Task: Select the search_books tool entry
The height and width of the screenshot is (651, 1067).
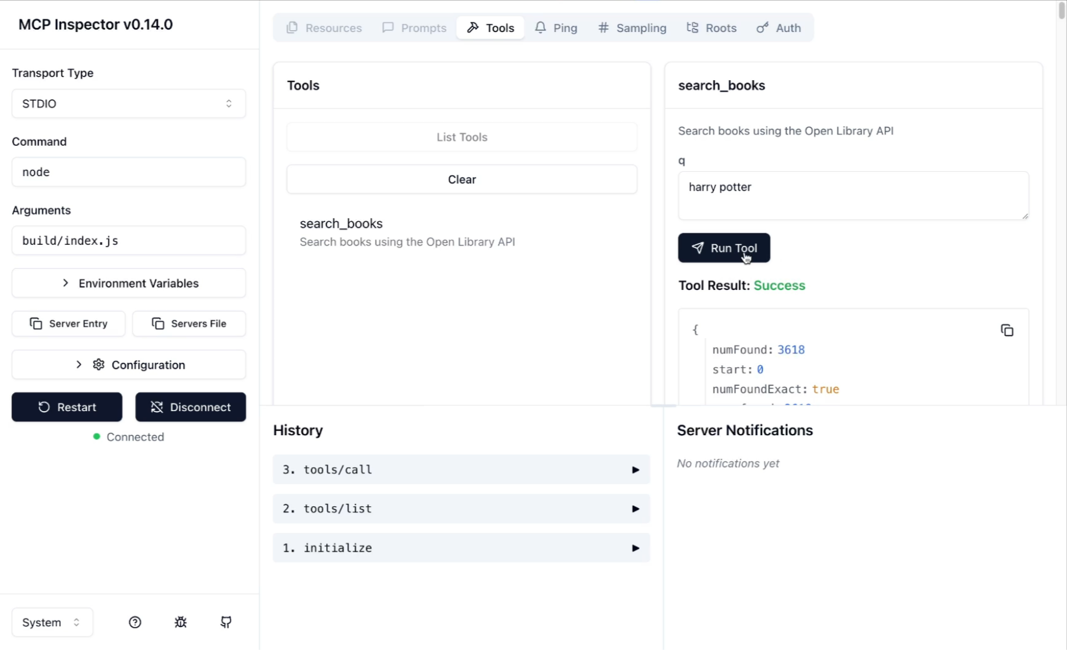Action: (x=462, y=232)
